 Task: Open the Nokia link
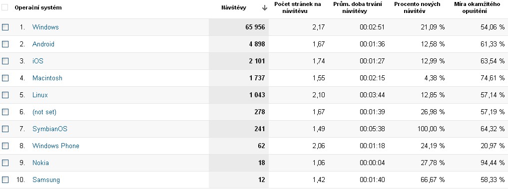point(40,163)
